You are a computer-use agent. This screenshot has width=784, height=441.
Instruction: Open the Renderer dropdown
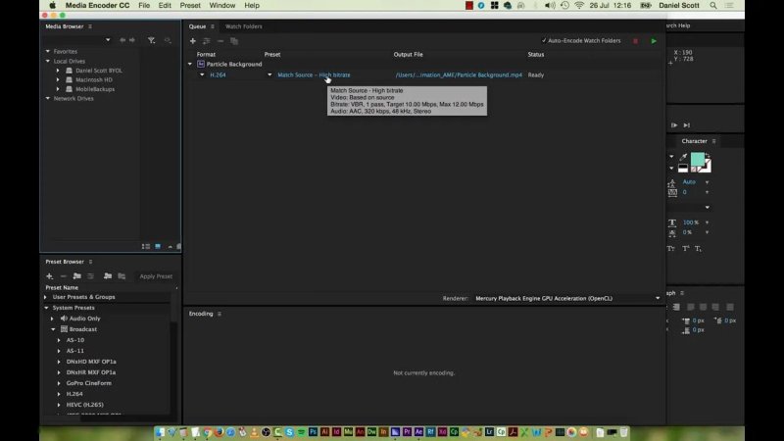pyautogui.click(x=658, y=299)
